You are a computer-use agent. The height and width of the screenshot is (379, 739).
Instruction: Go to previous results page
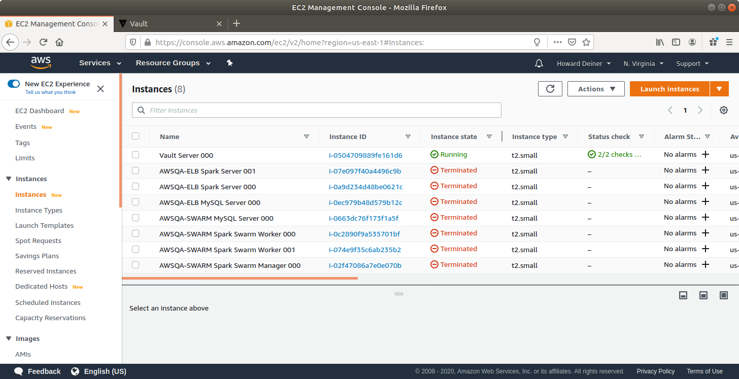click(x=670, y=110)
